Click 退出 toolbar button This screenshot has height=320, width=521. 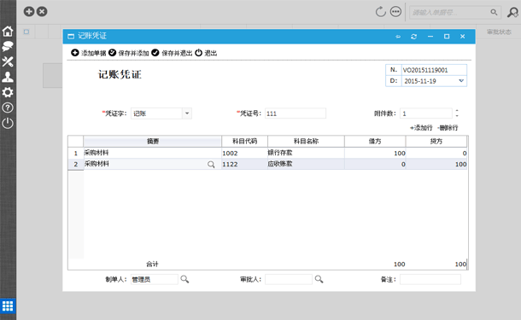coord(206,53)
